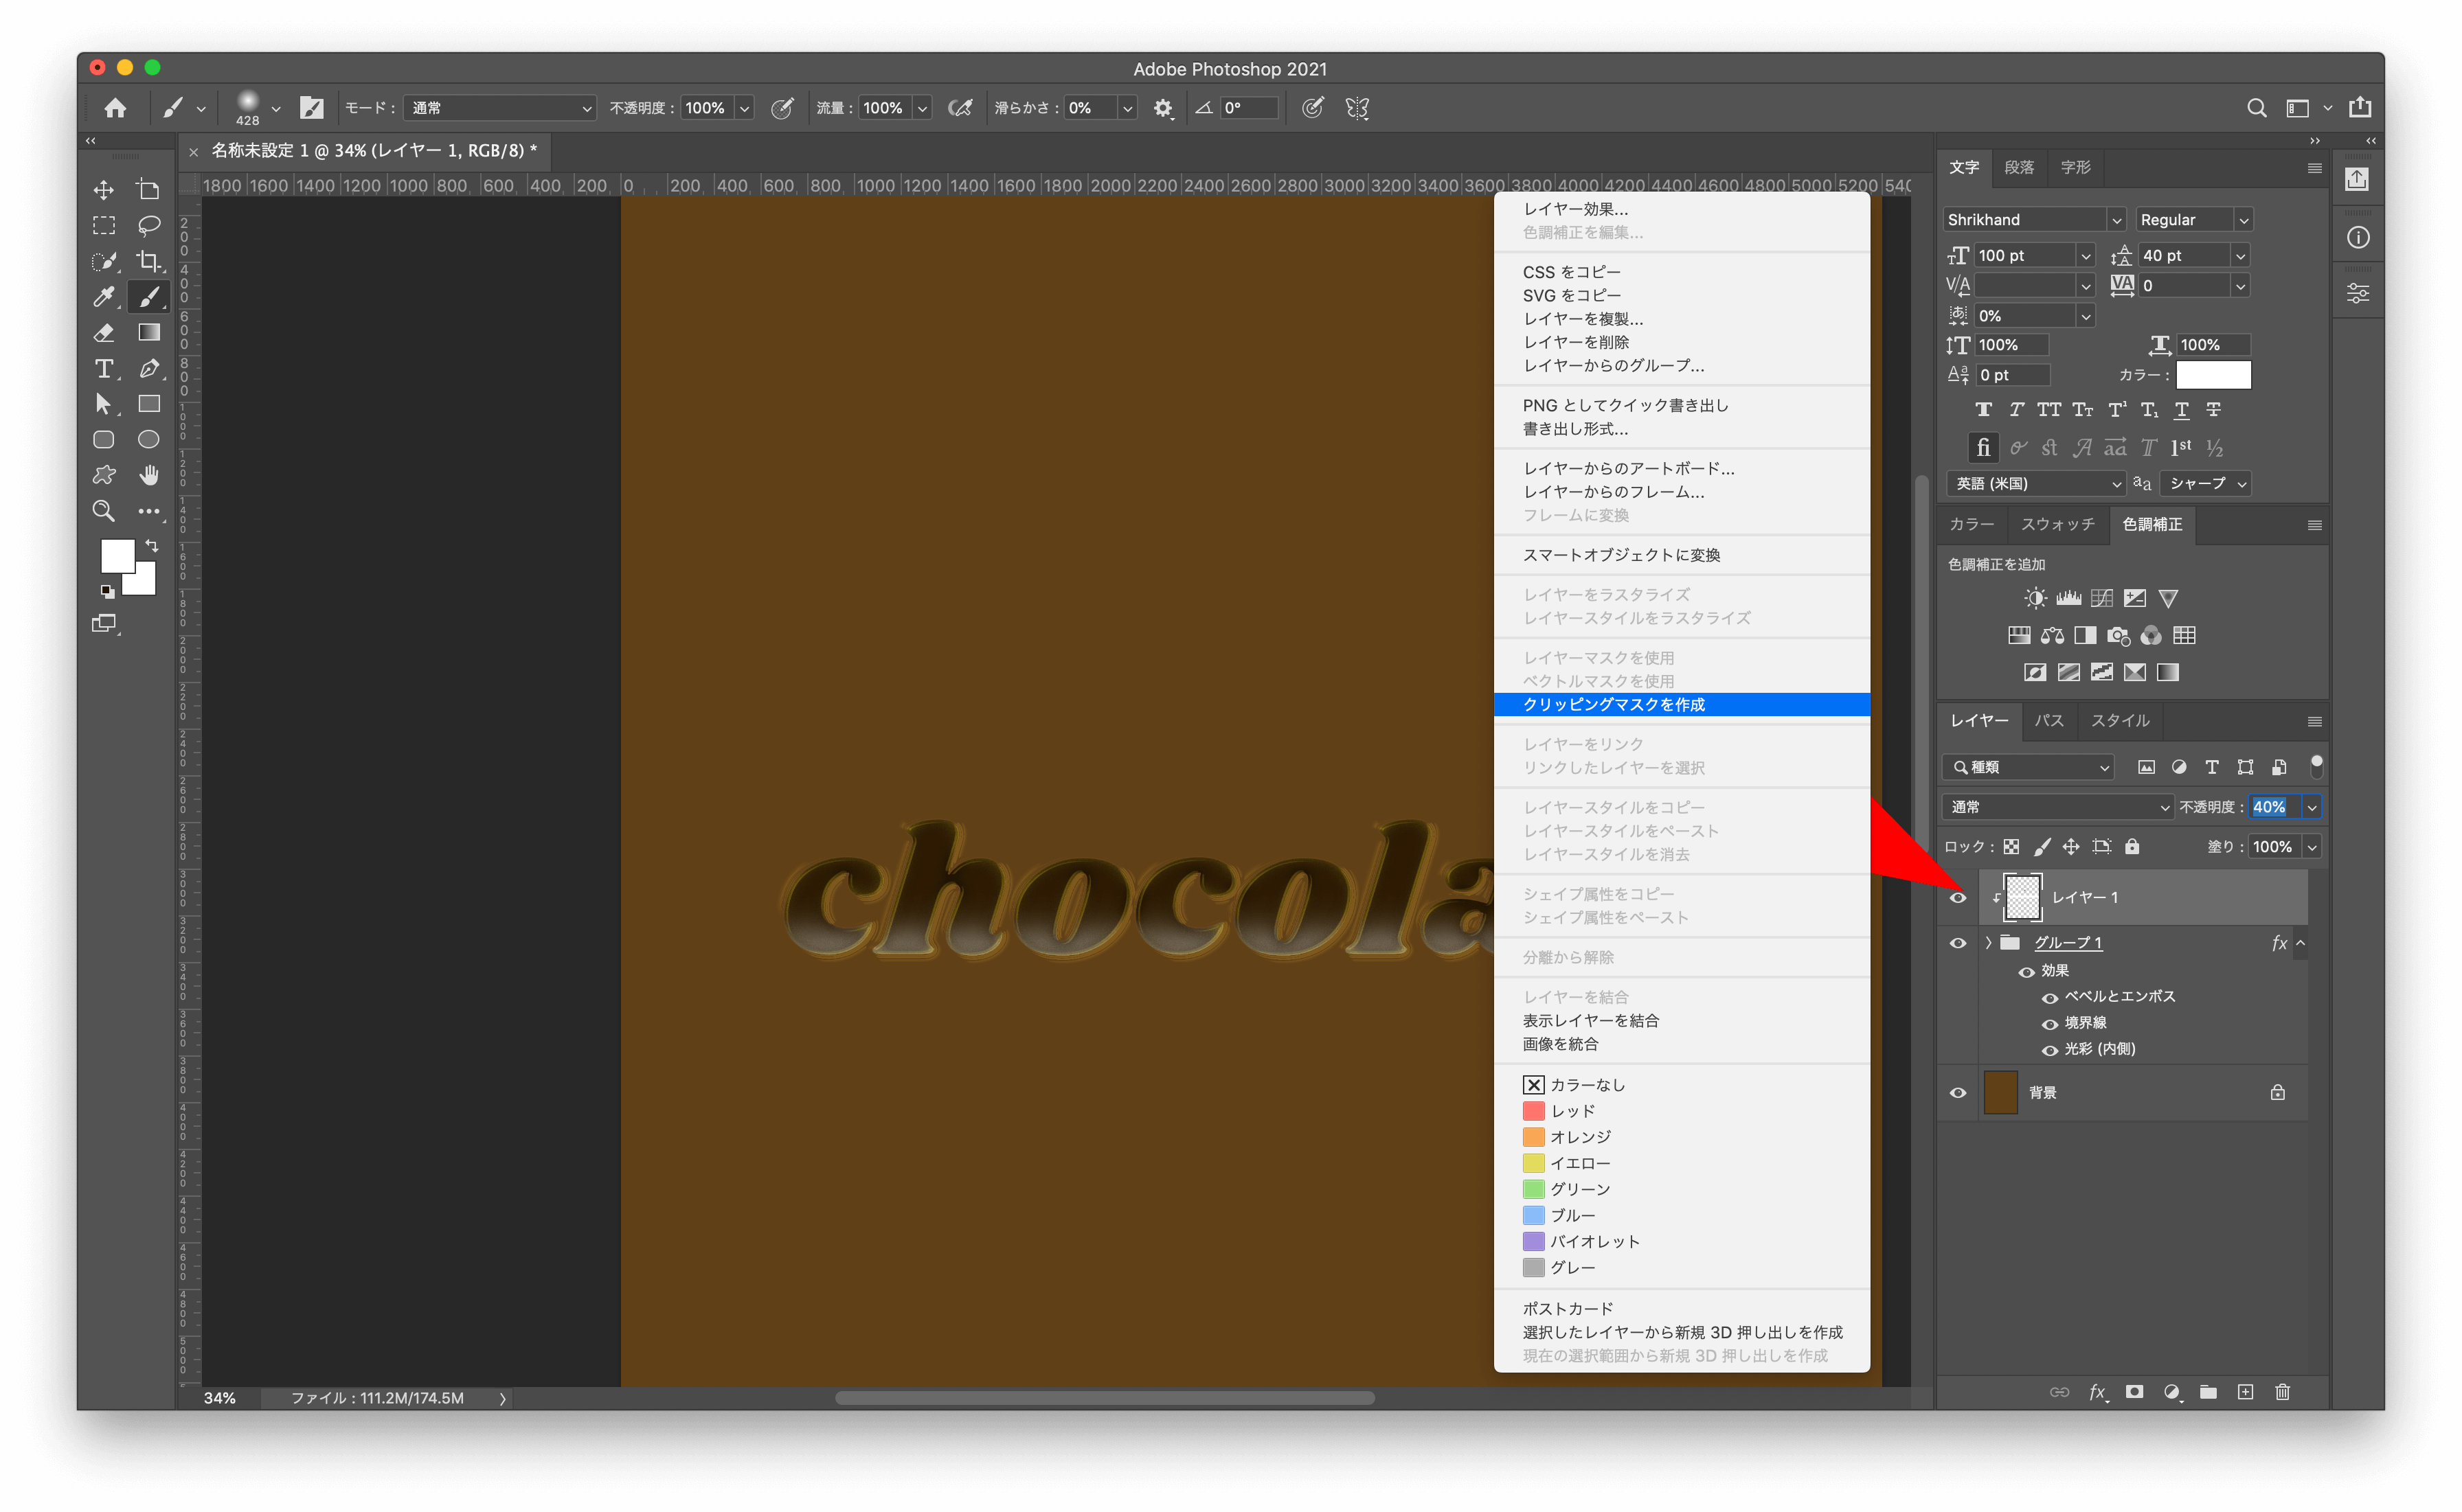The height and width of the screenshot is (1512, 2462).
Task: Select the Zoom tool
Action: (103, 511)
